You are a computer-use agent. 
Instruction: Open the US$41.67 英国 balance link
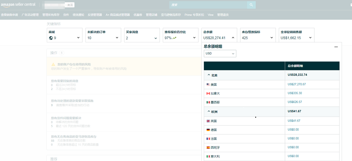click(x=294, y=120)
